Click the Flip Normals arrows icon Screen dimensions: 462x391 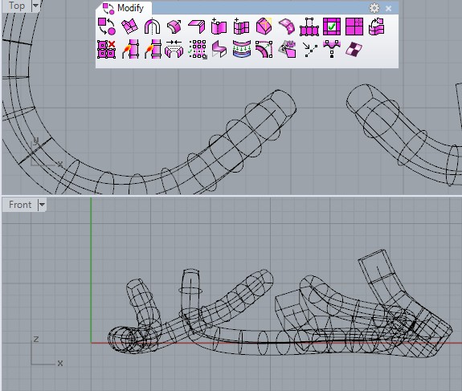287,26
